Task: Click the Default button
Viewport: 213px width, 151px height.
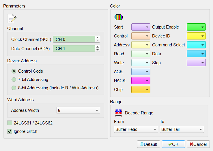Action: click(149, 144)
